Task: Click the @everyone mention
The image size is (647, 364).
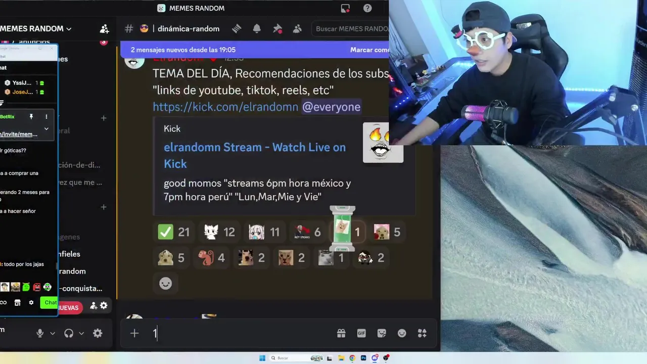Action: [331, 107]
